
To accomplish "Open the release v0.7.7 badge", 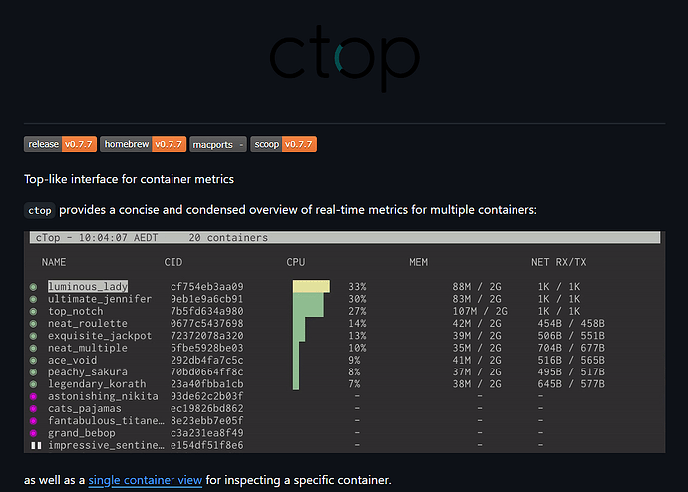I will 59,144.
